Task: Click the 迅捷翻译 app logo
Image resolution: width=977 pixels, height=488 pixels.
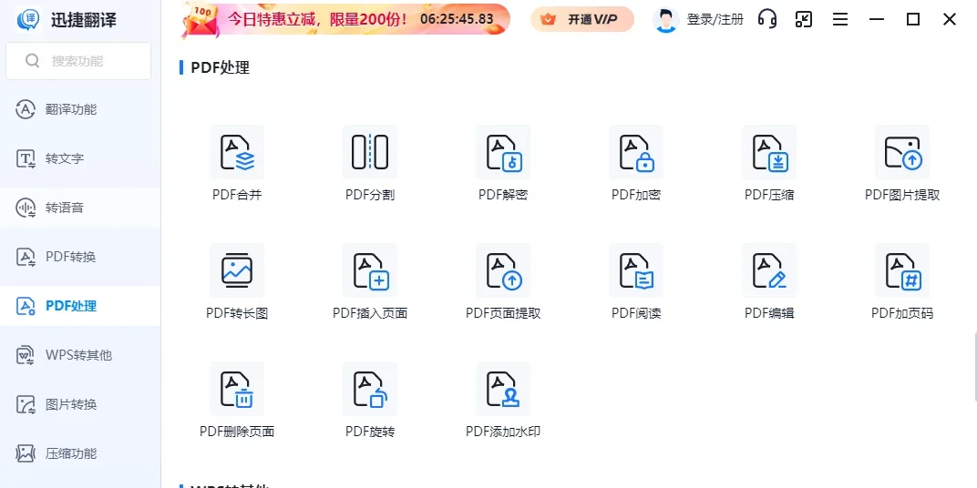Action: tap(28, 19)
